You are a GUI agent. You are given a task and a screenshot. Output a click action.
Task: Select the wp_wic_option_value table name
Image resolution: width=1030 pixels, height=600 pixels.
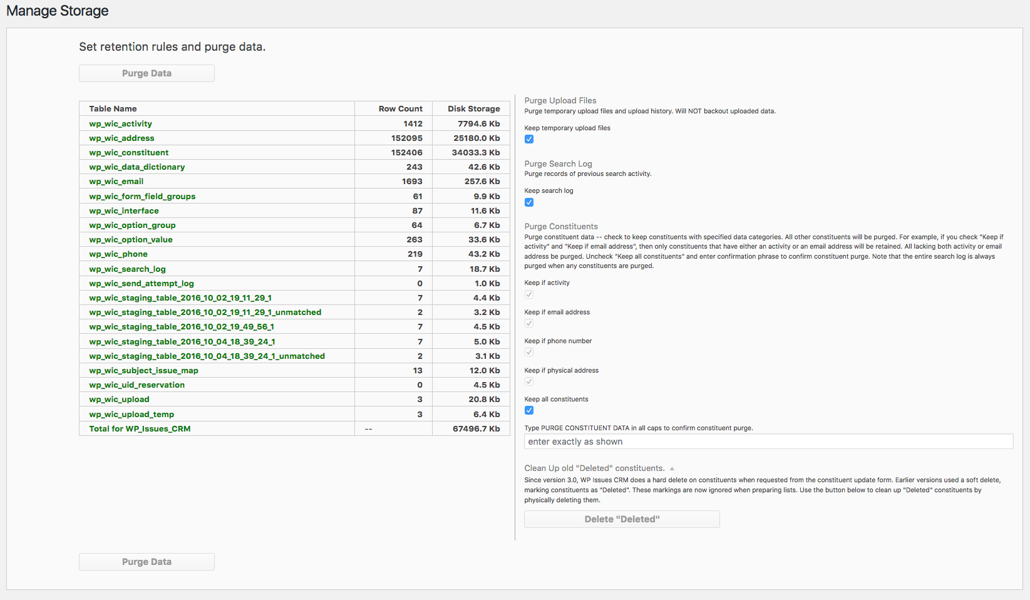tap(131, 240)
